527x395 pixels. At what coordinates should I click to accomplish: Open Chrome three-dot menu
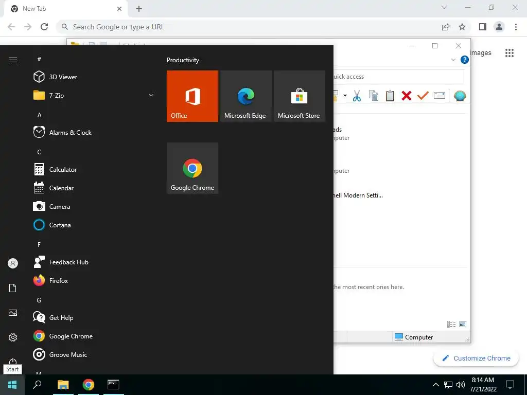tap(516, 27)
